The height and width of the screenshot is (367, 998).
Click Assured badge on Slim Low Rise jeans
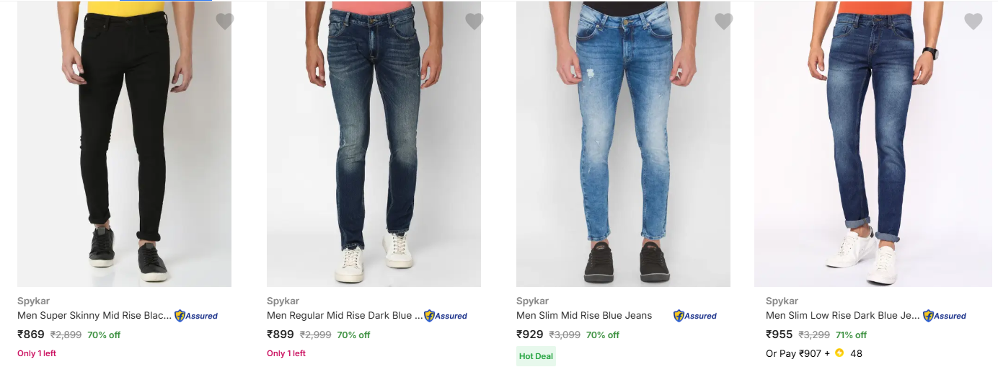click(945, 316)
